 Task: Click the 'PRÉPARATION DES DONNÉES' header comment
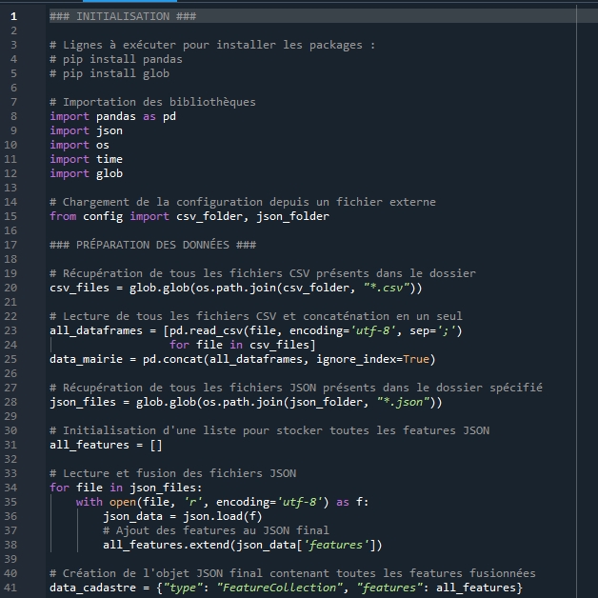[x=152, y=245]
